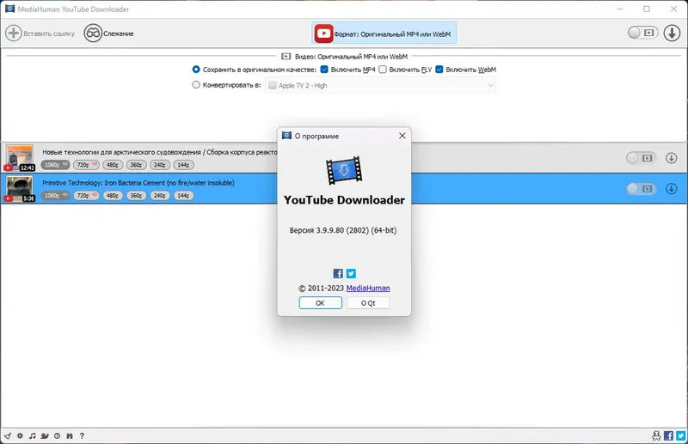Select the Primitive Technology: Iron Bacteria Cement title
Viewport: 688px width, 444px height.
point(138,183)
